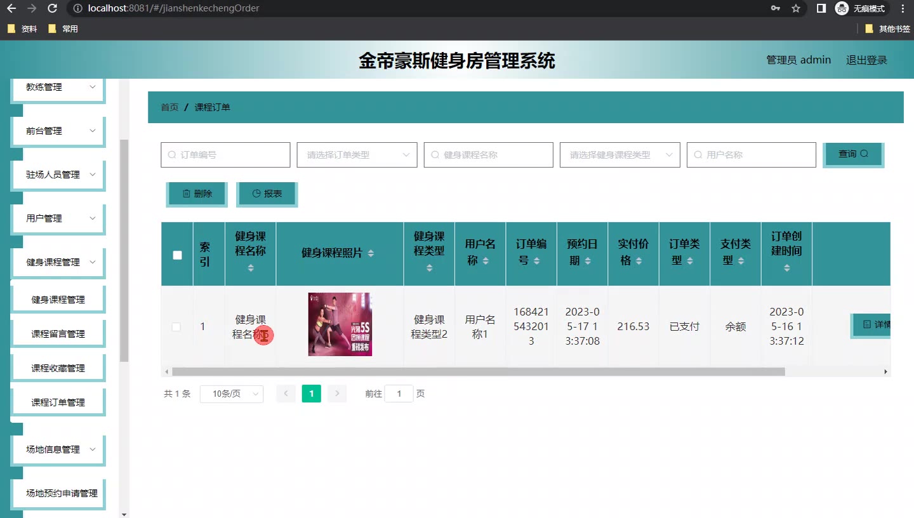Image resolution: width=914 pixels, height=518 pixels.
Task: Select 课程订单管理 sidebar item
Action: click(58, 402)
